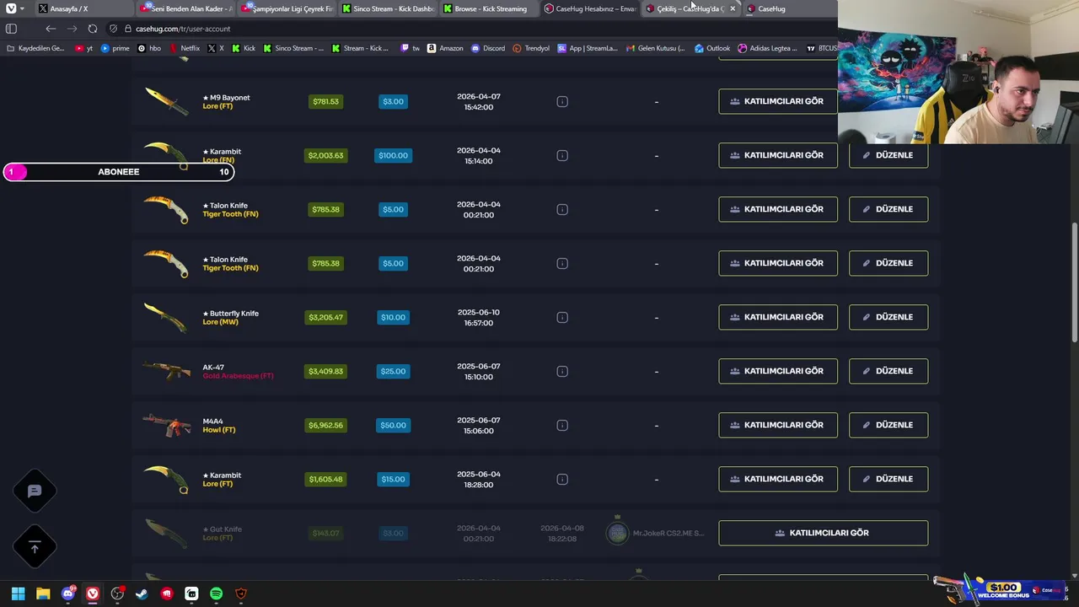1079x607 pixels.
Task: Open info icon for M4A4 Howl row
Action: click(x=562, y=425)
